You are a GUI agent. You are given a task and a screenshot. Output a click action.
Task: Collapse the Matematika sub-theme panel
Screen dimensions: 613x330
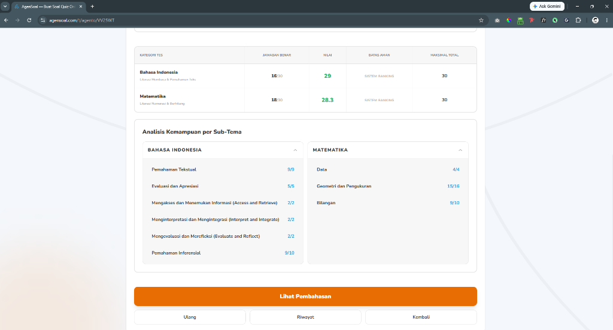[x=460, y=150]
